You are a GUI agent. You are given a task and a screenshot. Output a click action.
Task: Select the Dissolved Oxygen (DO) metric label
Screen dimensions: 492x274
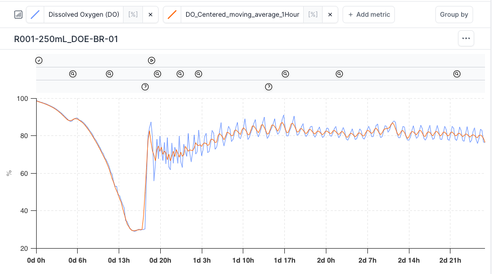pyautogui.click(x=84, y=15)
